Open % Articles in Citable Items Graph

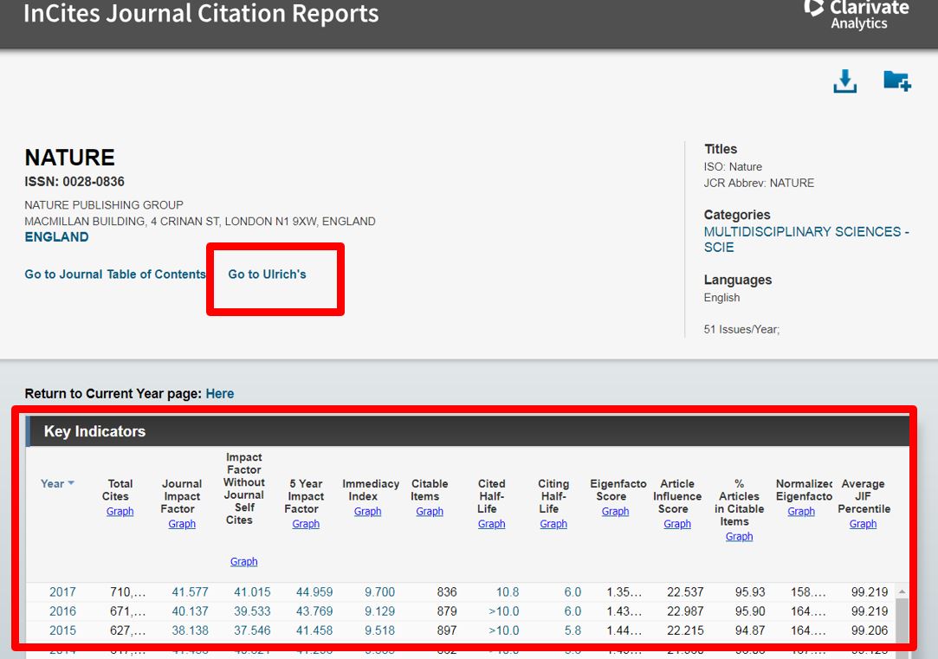pyautogui.click(x=739, y=536)
